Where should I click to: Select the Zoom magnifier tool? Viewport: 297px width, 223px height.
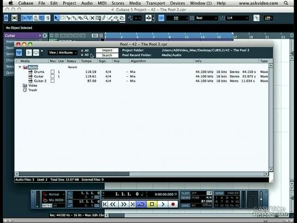86,18
